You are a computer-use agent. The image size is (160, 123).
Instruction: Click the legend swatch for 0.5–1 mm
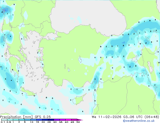pos(10,120)
